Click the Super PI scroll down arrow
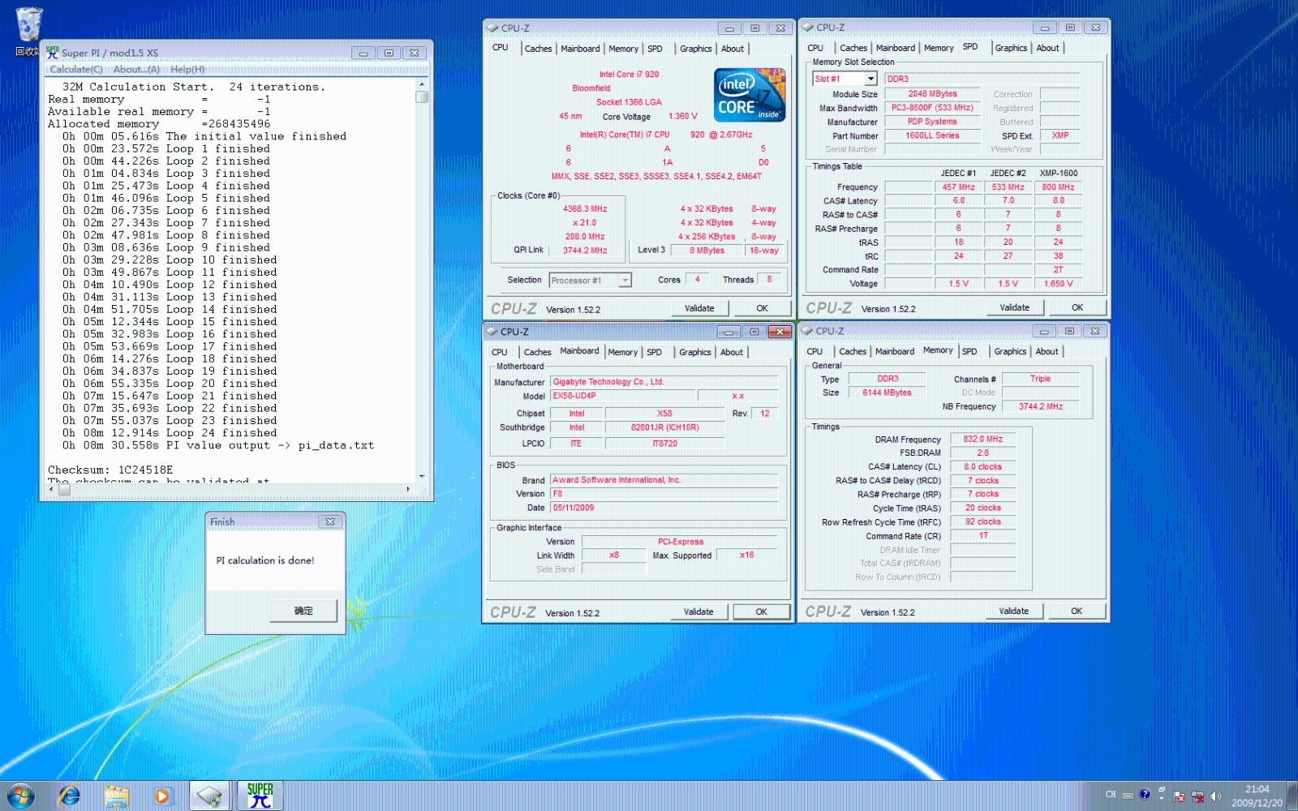The image size is (1298, 811). pyautogui.click(x=422, y=476)
